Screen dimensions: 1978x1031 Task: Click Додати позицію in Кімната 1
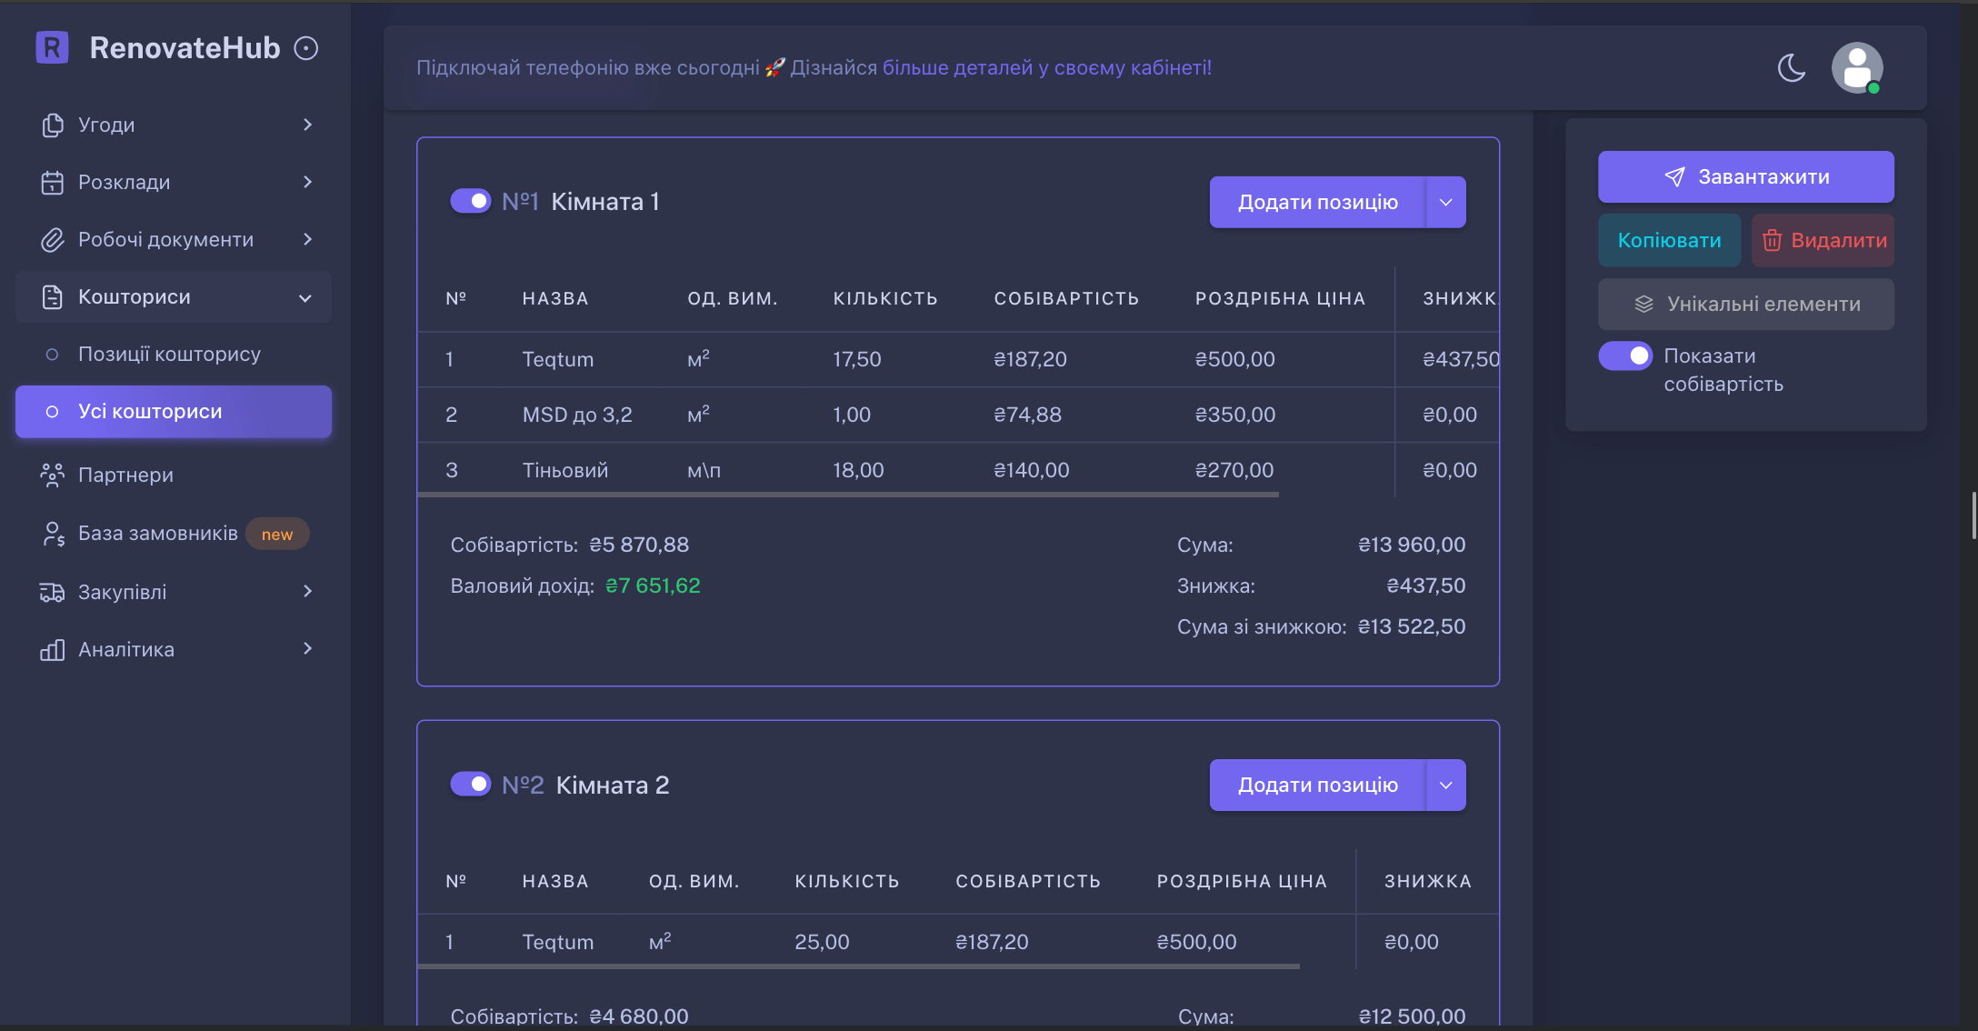point(1318,202)
